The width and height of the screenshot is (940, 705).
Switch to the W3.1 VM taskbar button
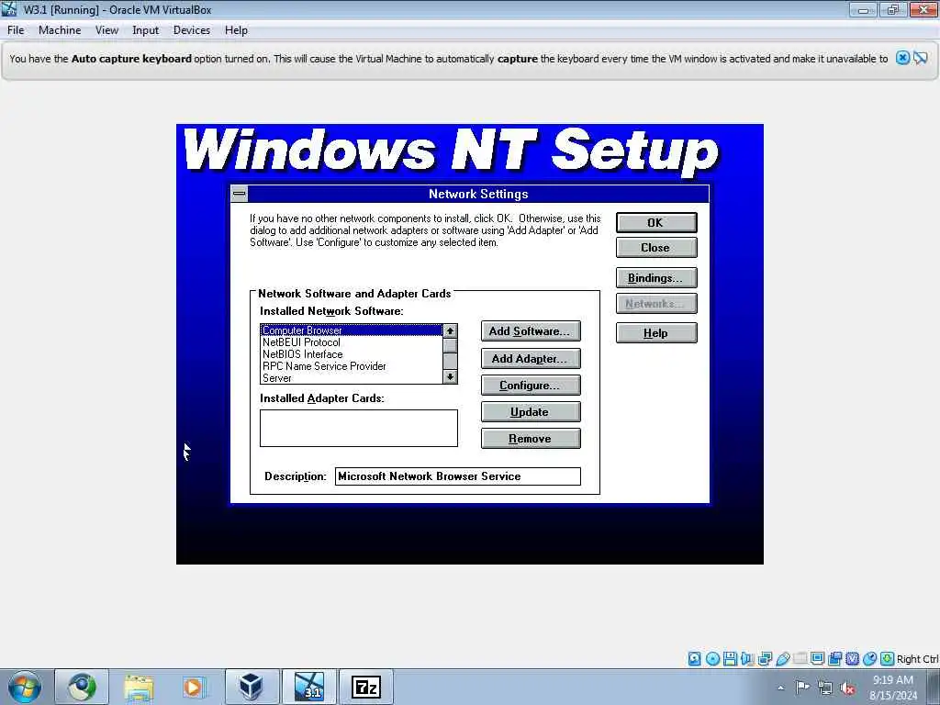309,687
